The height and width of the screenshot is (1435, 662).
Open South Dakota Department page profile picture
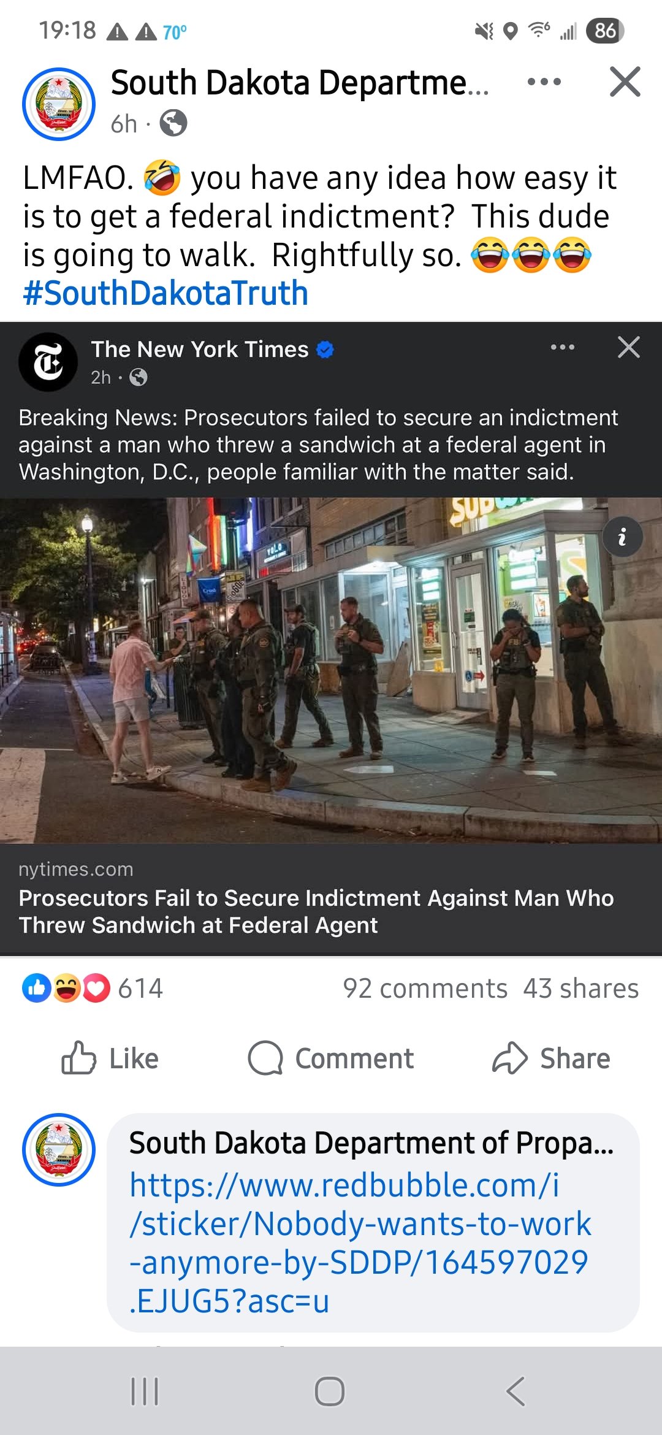[59, 104]
